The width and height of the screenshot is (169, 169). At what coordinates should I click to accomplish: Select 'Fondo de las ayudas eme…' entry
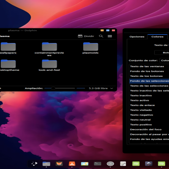click(149, 139)
